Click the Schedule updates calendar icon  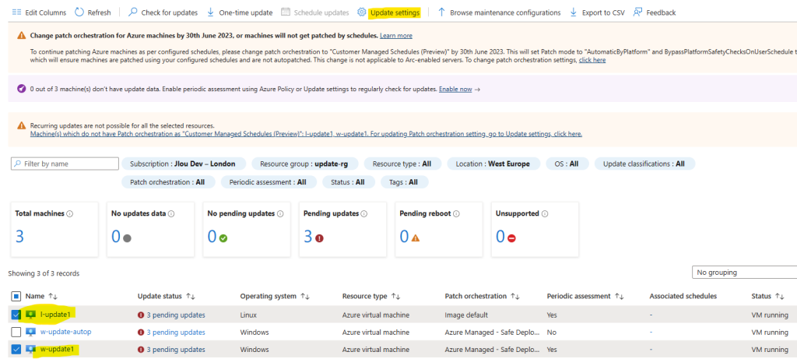pos(286,12)
